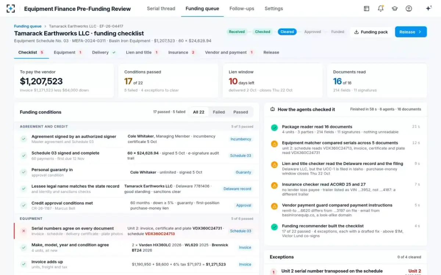The width and height of the screenshot is (441, 275).
Task: Select the Vendor and payment tab
Action: click(229, 52)
